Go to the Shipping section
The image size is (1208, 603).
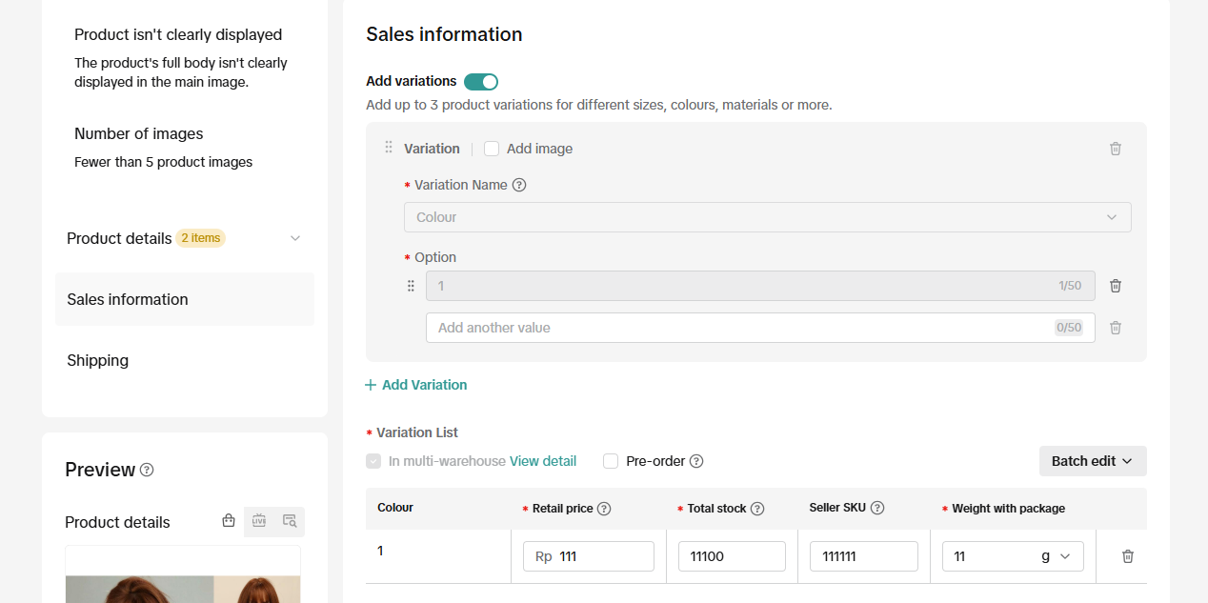(x=98, y=360)
